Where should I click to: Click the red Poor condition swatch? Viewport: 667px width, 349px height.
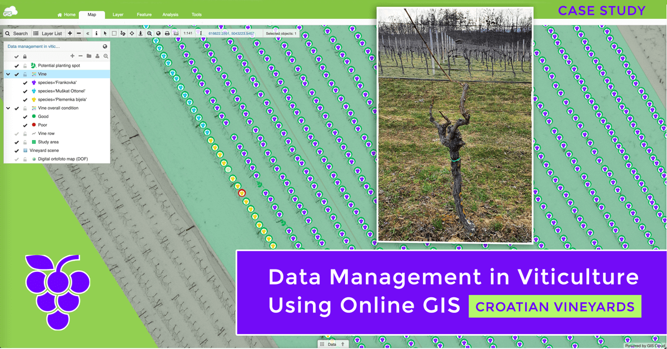pos(33,125)
